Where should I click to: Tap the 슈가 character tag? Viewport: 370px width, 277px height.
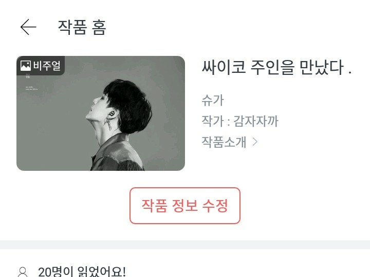pyautogui.click(x=213, y=100)
